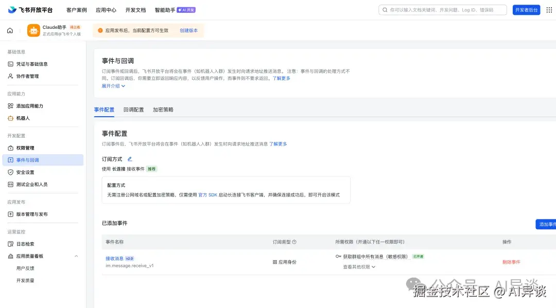Open 智能助手 AI开发 menu
This screenshot has height=308, width=556.
click(x=175, y=10)
